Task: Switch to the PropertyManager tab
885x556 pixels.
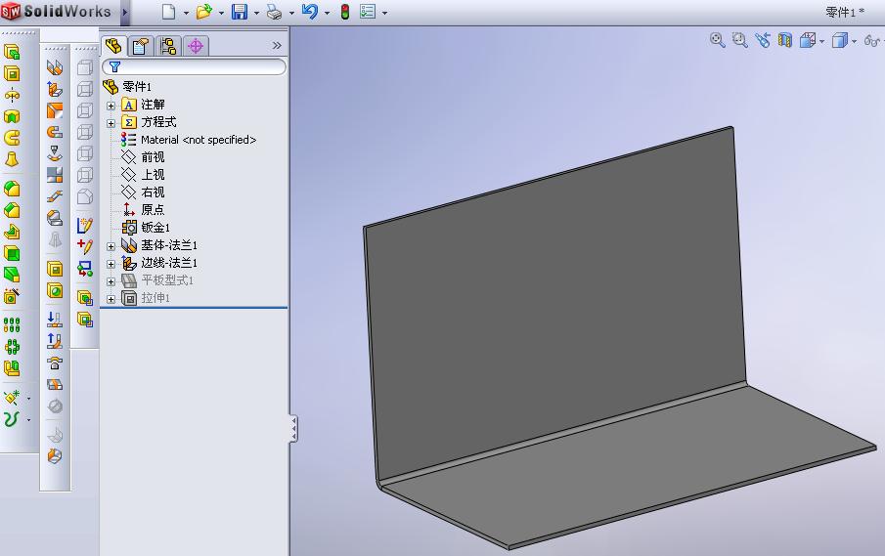Action: point(141,46)
